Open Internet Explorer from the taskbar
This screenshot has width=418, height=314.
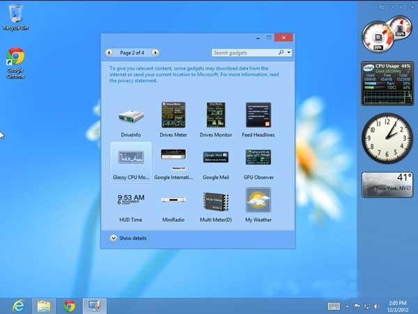tap(18, 306)
